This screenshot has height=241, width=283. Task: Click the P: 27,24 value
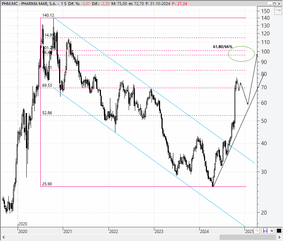(x=180, y=4)
